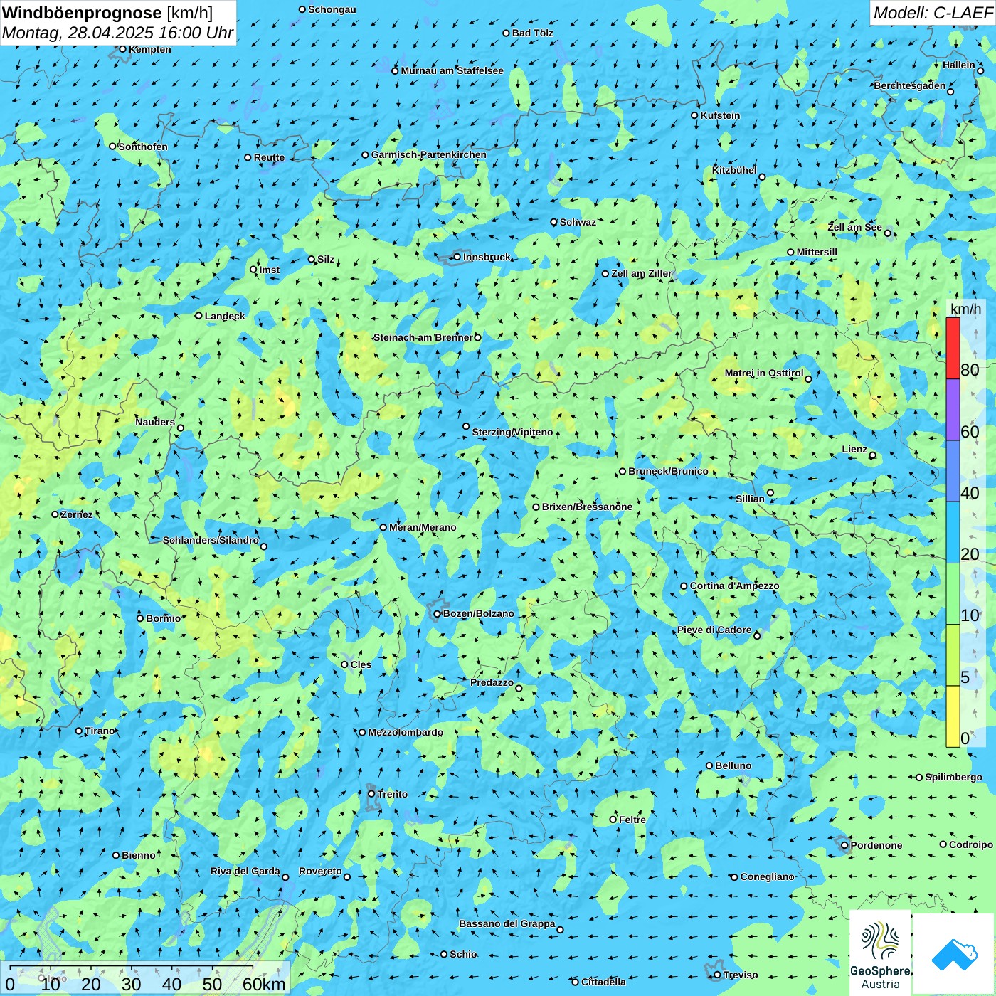Click the Cortina d'Ampezzo location dot
Image resolution: width=996 pixels, height=996 pixels.
684,586
